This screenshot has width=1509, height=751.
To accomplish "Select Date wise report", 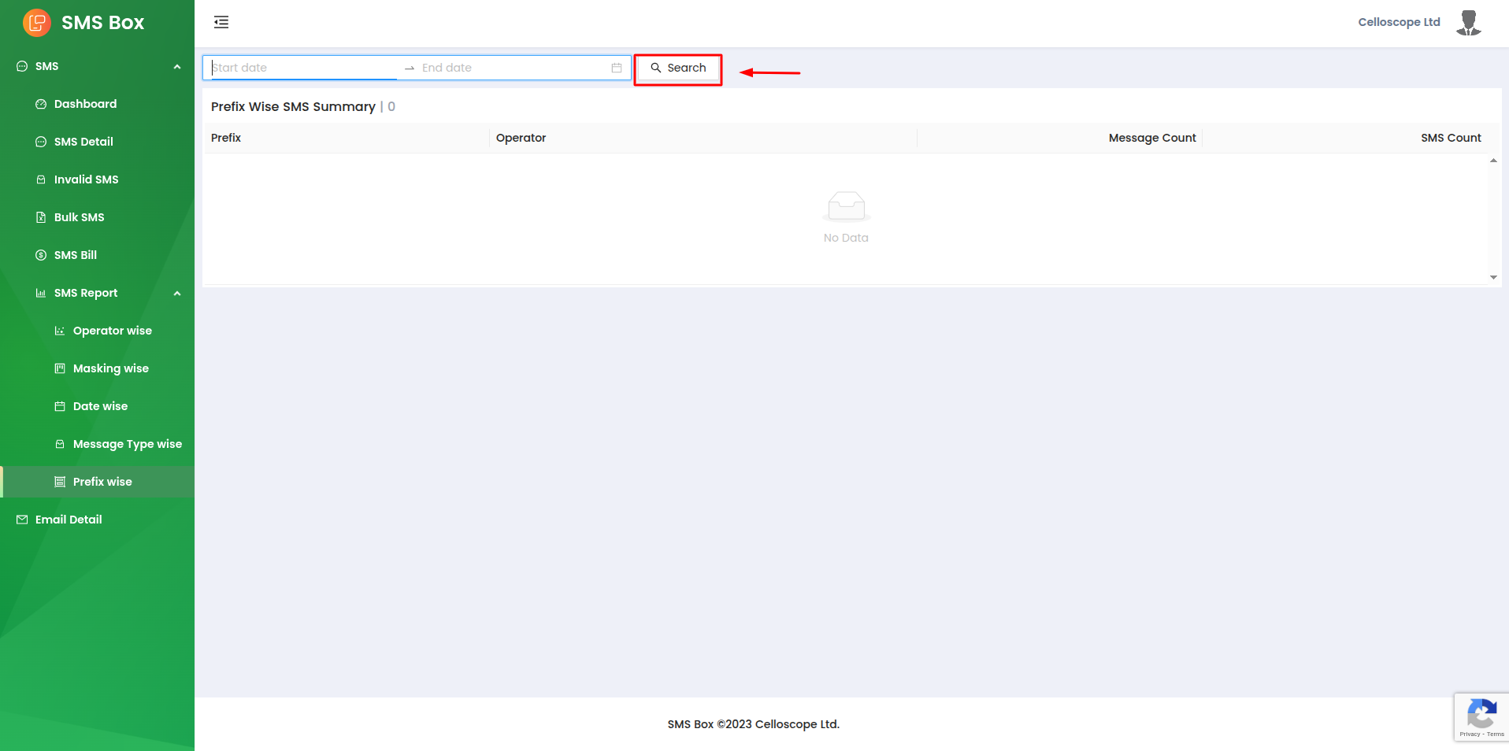I will click(100, 406).
